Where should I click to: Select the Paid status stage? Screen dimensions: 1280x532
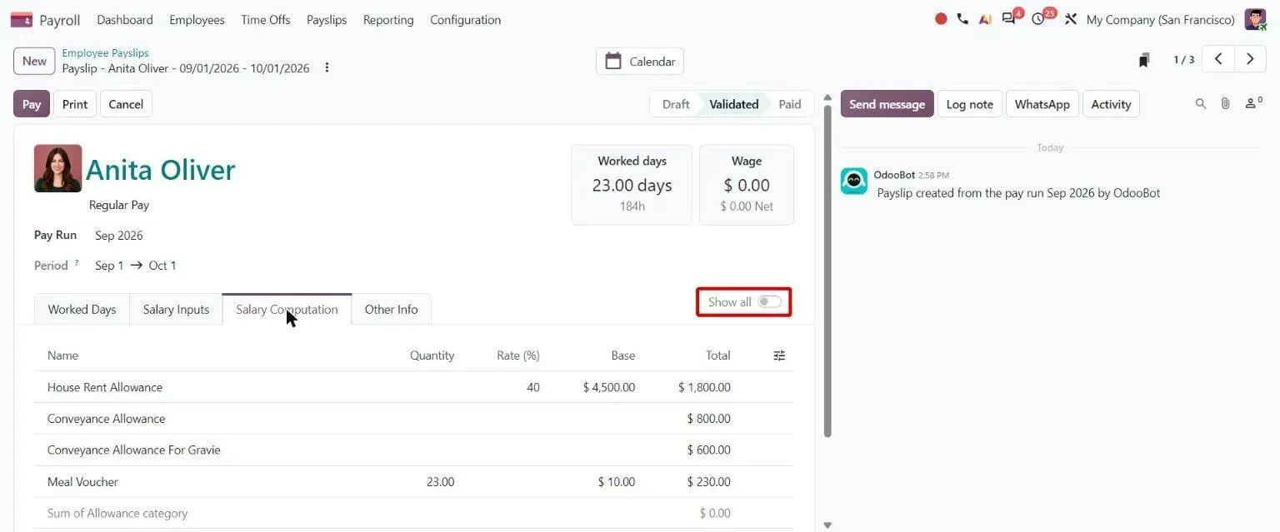pyautogui.click(x=790, y=104)
